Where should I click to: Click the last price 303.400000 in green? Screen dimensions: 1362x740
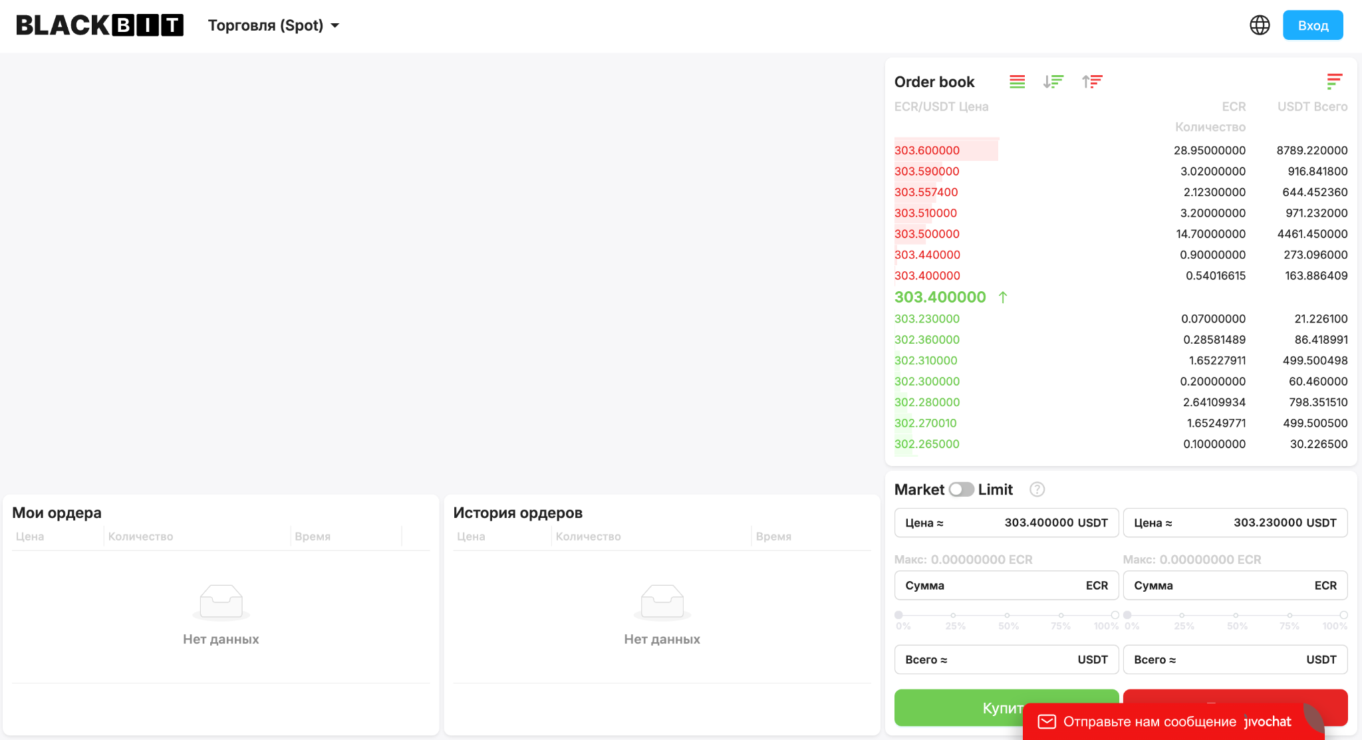(x=940, y=297)
